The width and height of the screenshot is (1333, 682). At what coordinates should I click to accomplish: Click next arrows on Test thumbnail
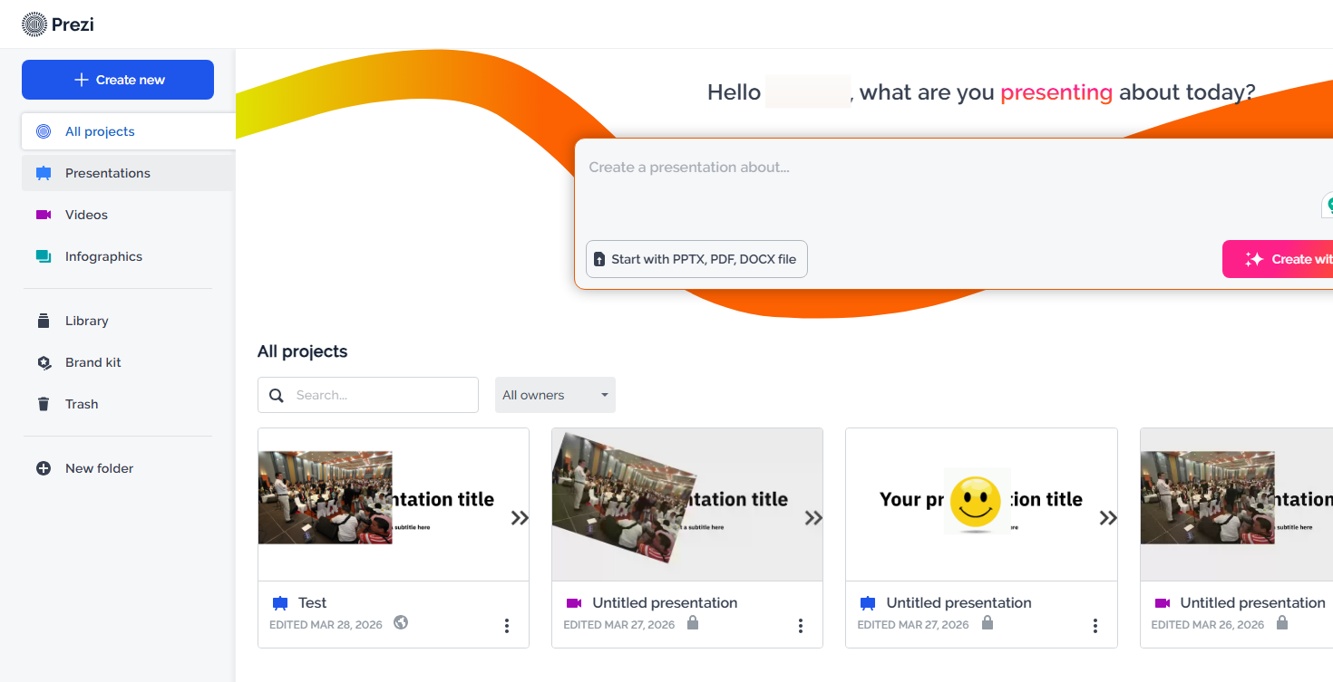point(520,518)
